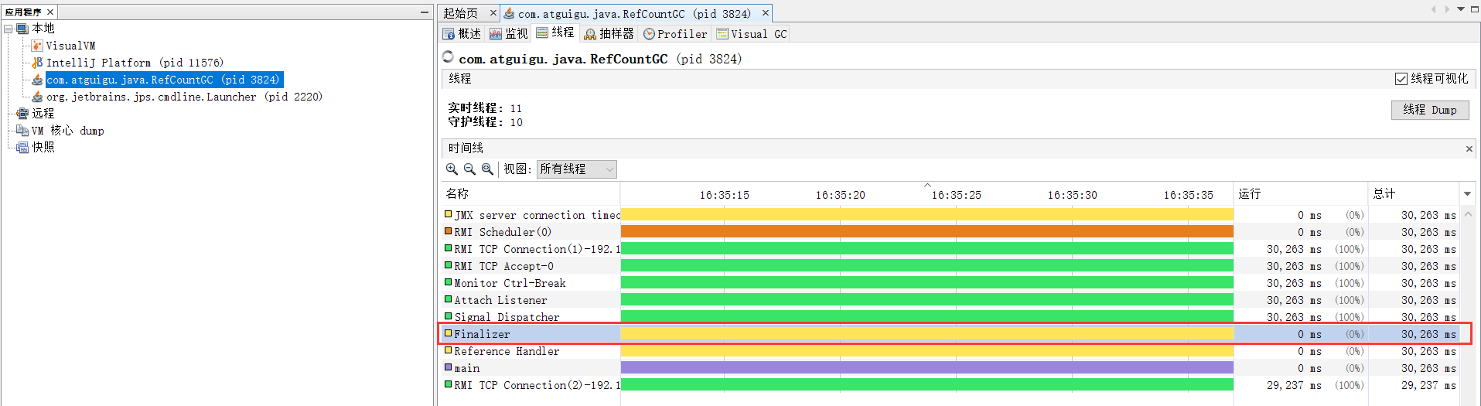Close the 应用程序 panel tab

point(50,12)
